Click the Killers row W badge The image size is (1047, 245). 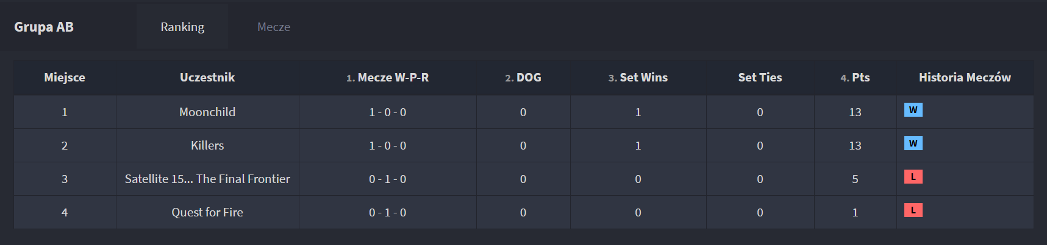click(913, 143)
